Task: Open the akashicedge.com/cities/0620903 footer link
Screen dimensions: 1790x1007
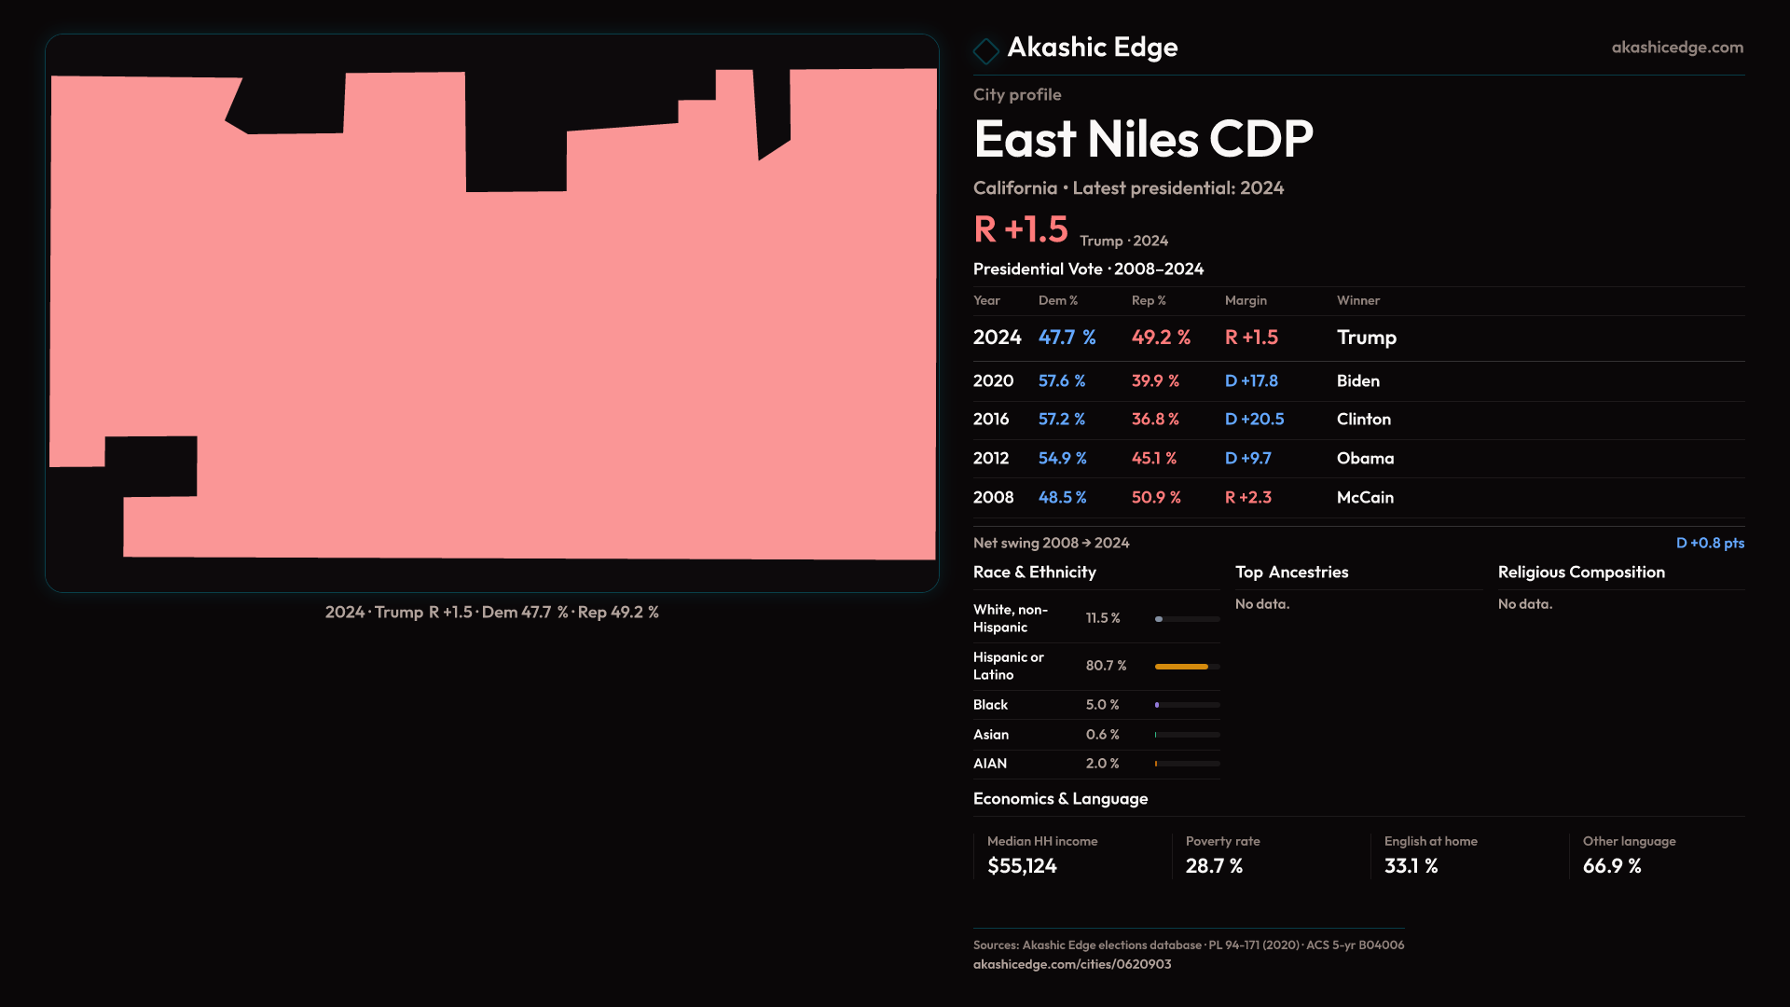Action: (1071, 964)
